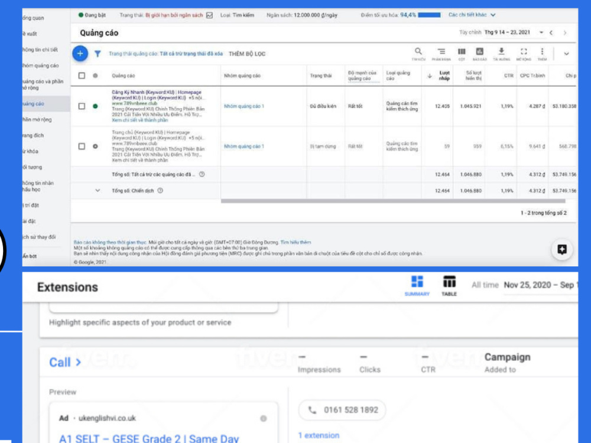Viewport: 591px width, 443px height.
Task: Go to previous date range arrow
Action: click(551, 32)
